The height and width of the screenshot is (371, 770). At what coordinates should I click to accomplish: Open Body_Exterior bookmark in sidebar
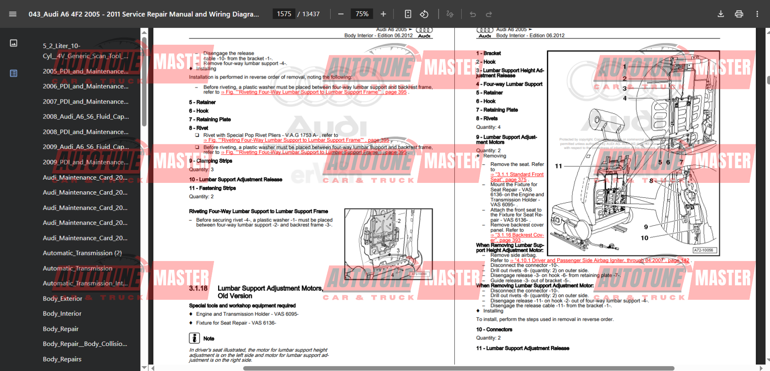pyautogui.click(x=62, y=298)
